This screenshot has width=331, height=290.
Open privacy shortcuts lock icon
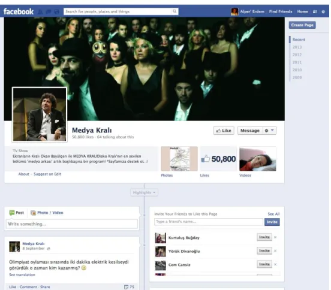pyautogui.click(x=315, y=11)
